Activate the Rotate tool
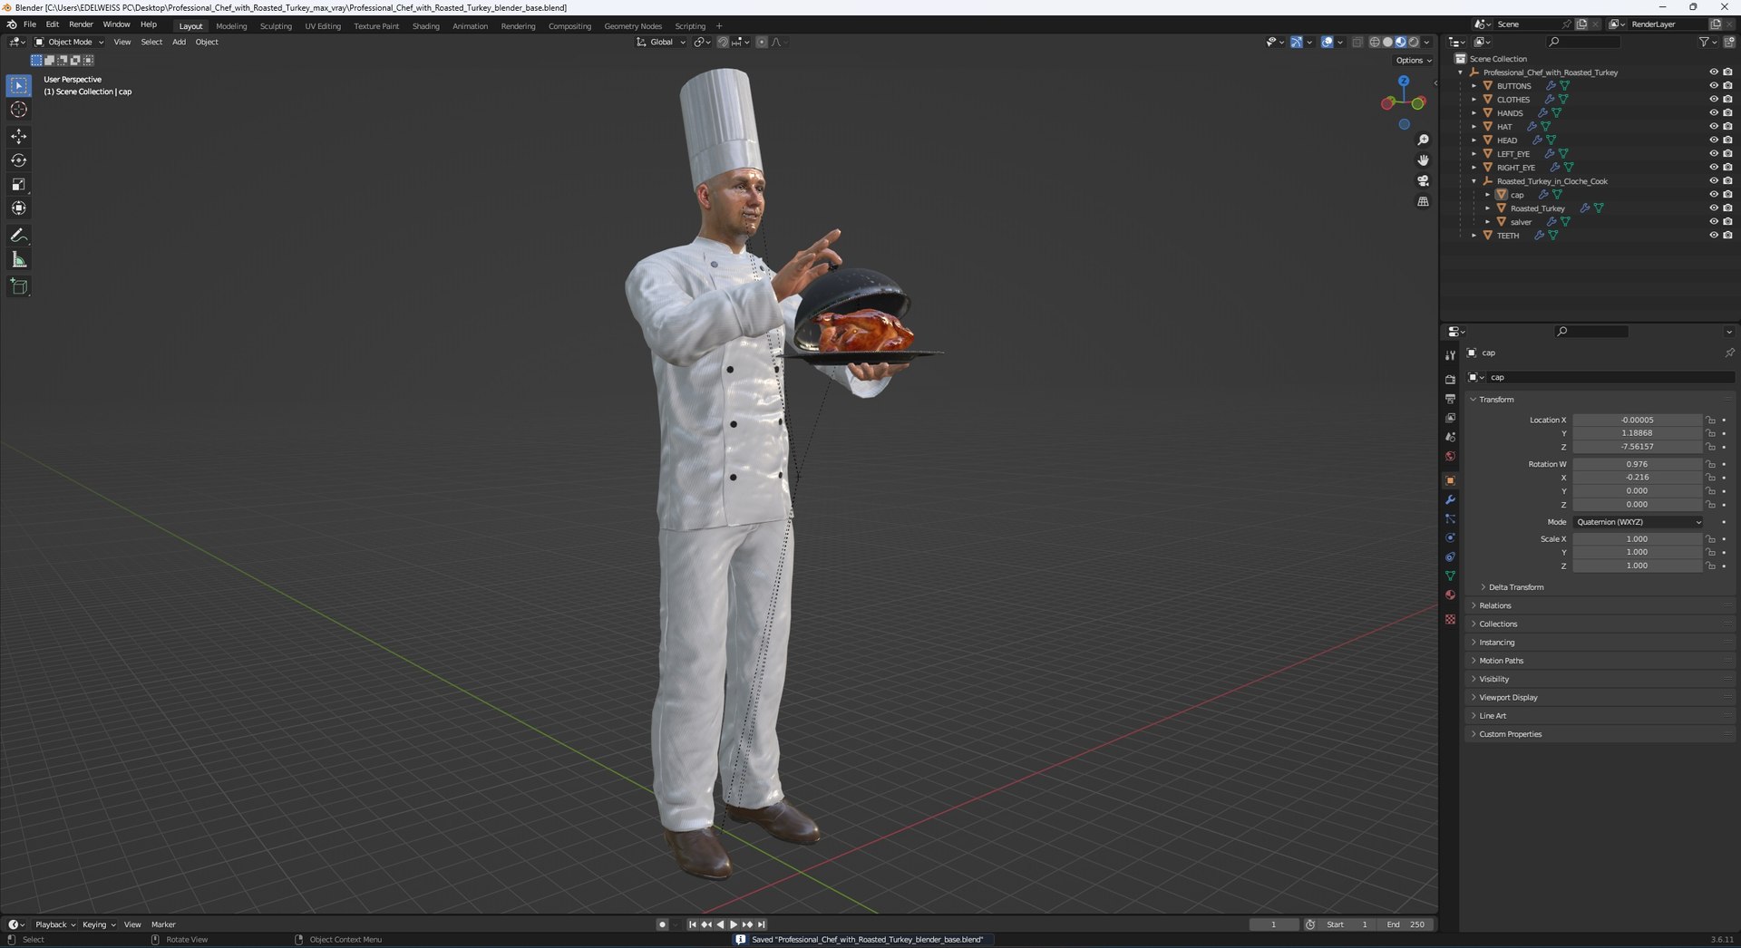The height and width of the screenshot is (948, 1741). tap(18, 160)
